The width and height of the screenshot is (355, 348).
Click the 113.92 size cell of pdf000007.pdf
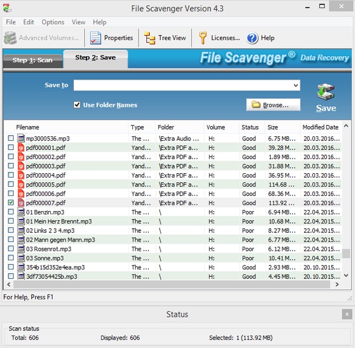click(x=282, y=203)
